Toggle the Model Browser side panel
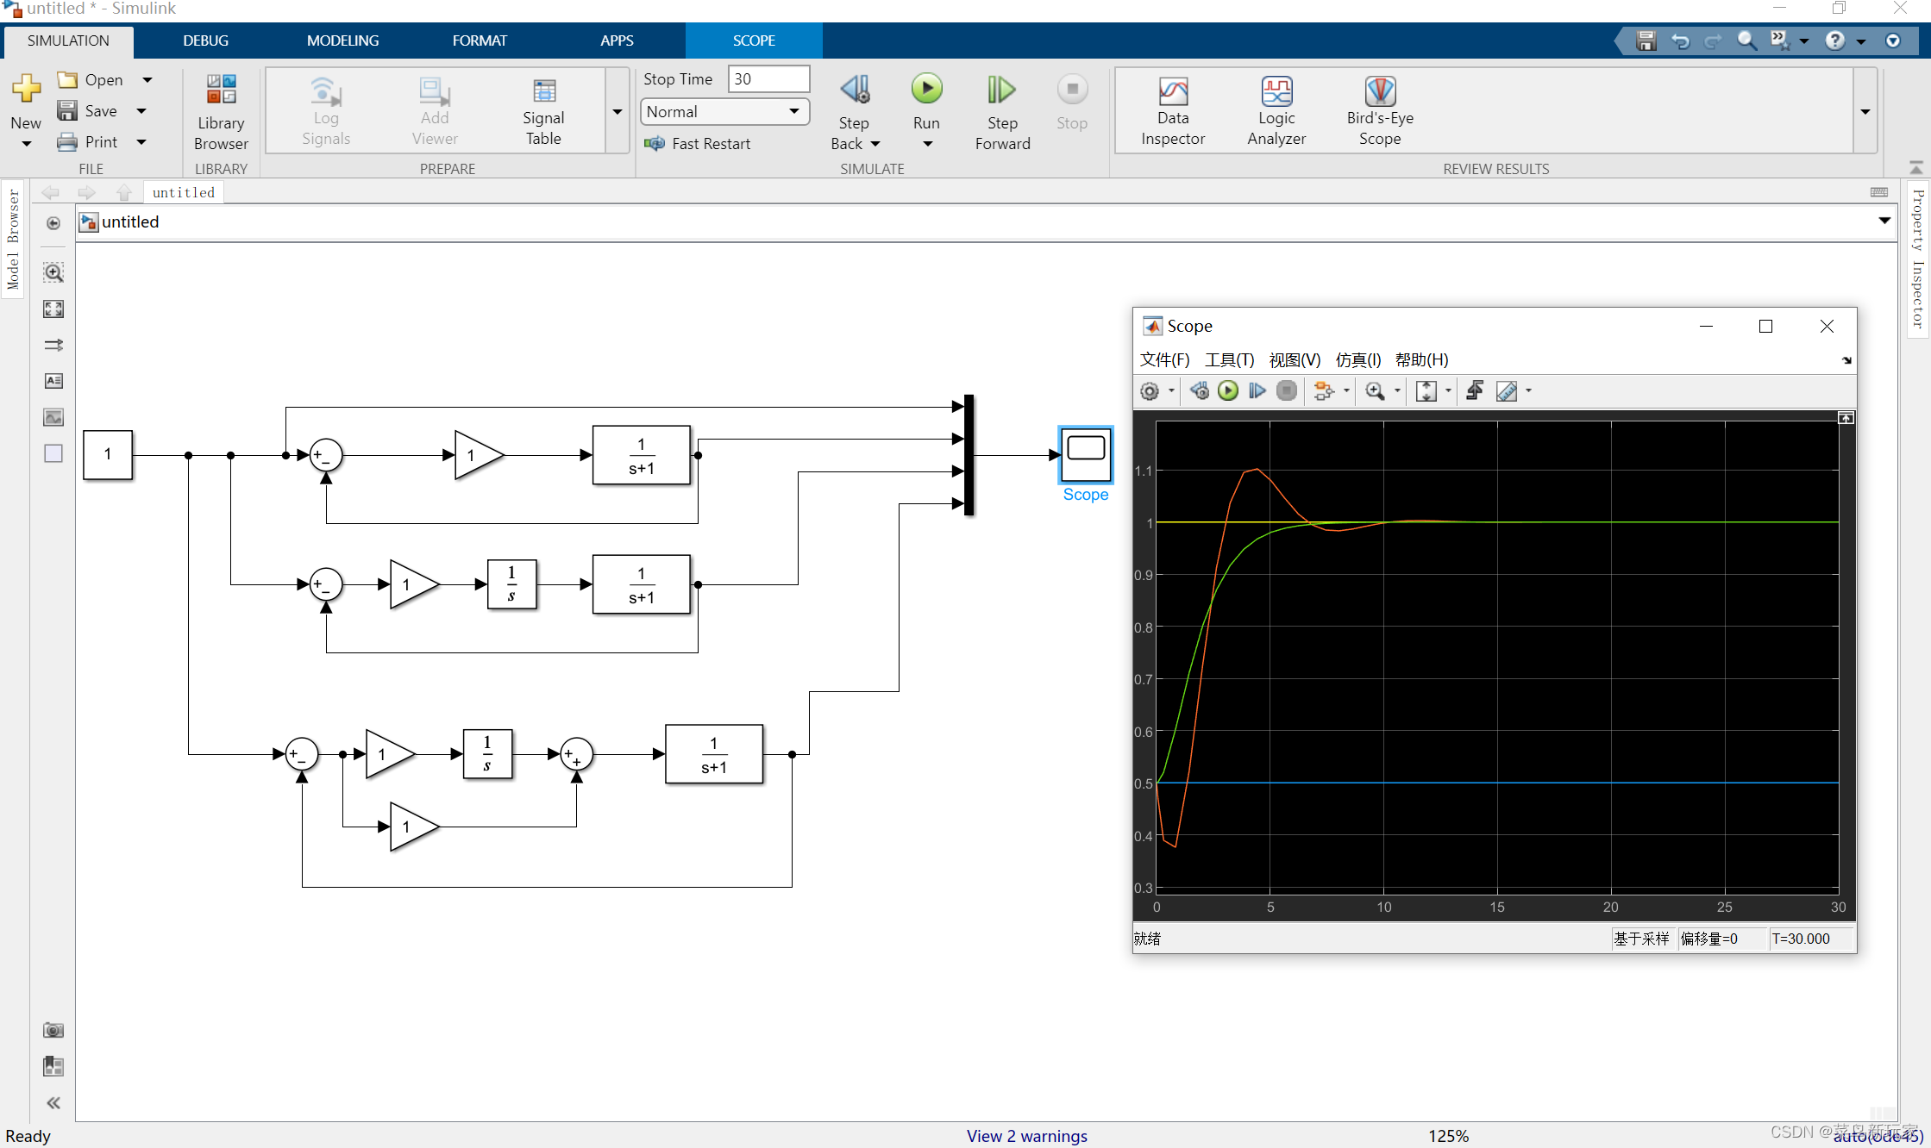The height and width of the screenshot is (1148, 1931). (13, 239)
